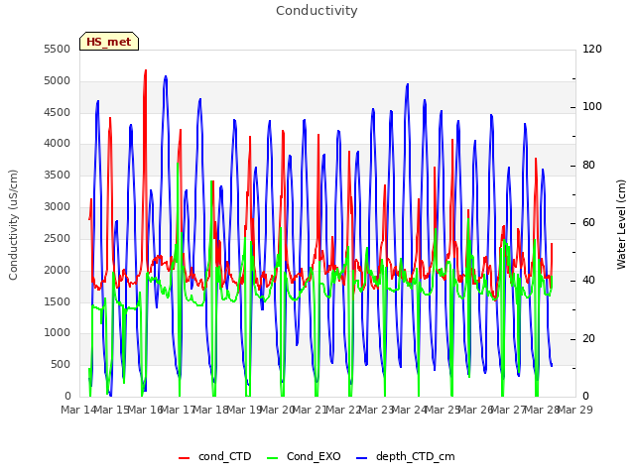This screenshot has width=635, height=476.
Task: Click the 1000 left axis tick label
Action: click(x=58, y=333)
